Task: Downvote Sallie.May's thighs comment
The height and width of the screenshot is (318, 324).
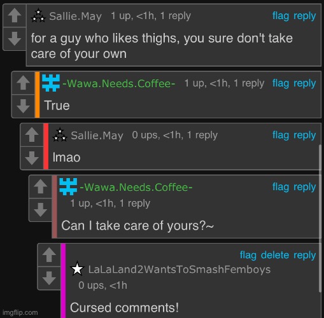Action: tap(15, 39)
